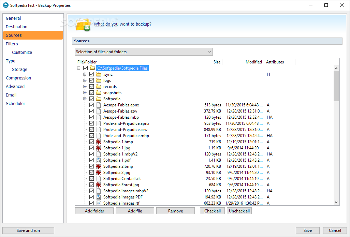Uncheck the Softpedia Contact.xls checkbox
This screenshot has width=350, height=237.
coord(91,179)
